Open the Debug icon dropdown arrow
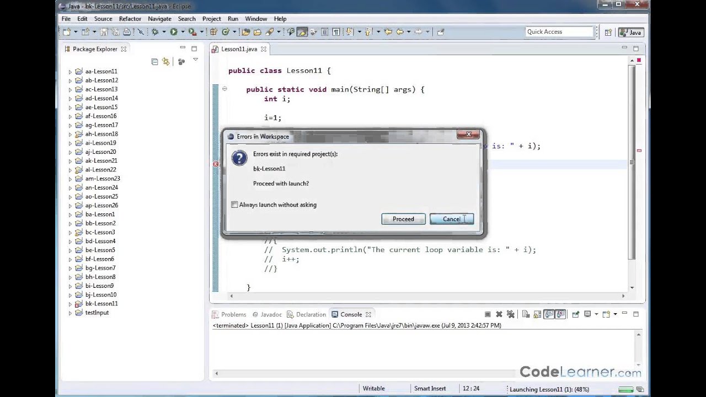 click(164, 32)
